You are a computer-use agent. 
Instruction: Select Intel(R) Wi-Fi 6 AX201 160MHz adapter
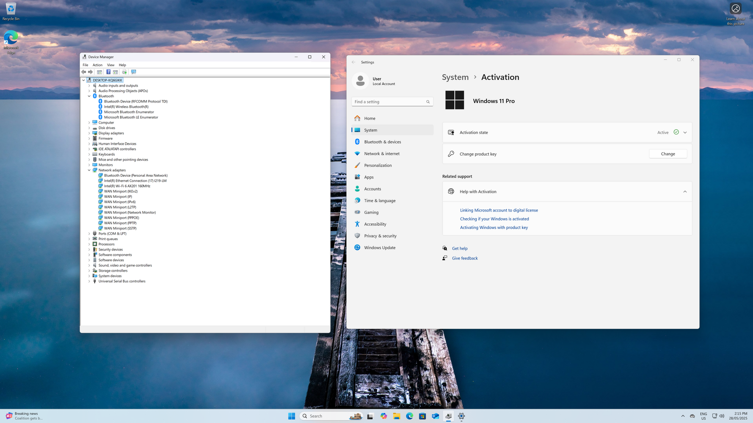(x=127, y=186)
